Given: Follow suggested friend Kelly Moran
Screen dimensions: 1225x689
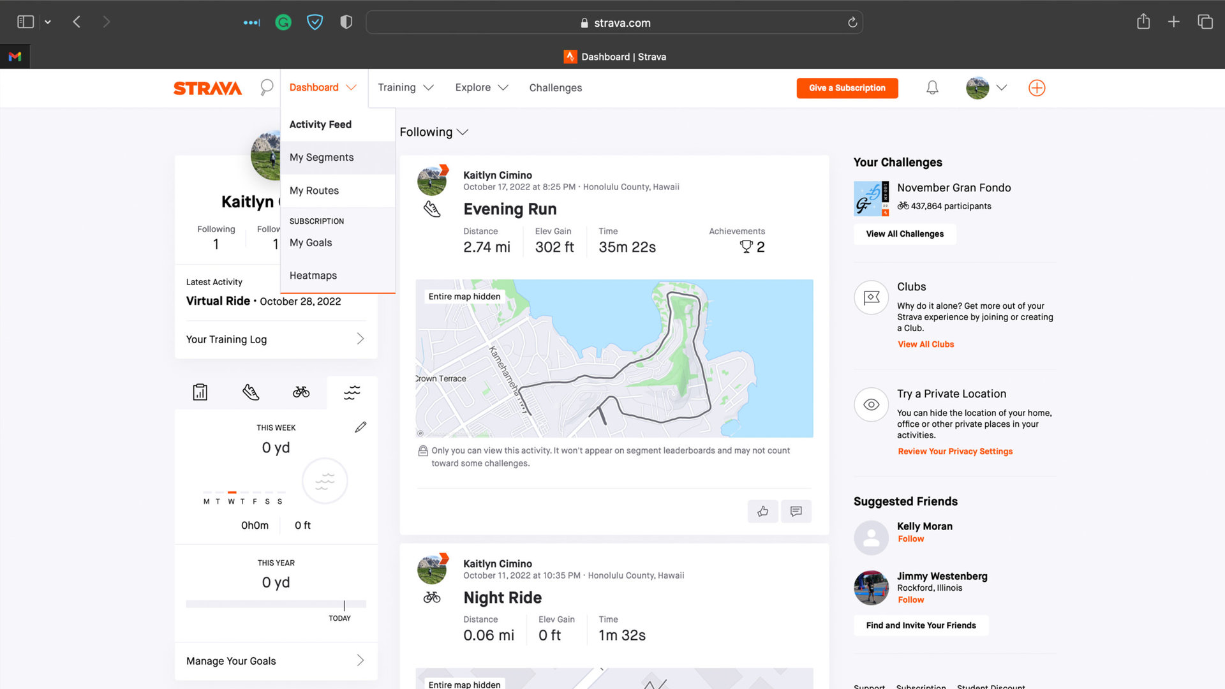Looking at the screenshot, I should pos(910,538).
